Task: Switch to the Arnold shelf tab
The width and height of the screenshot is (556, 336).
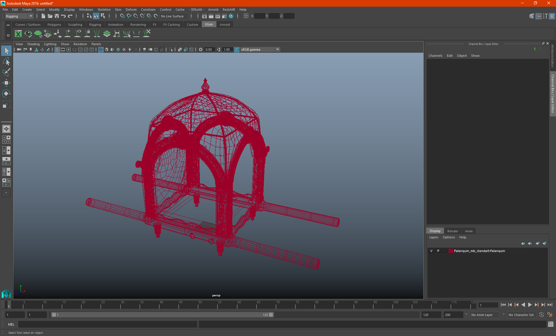Action: pyautogui.click(x=225, y=25)
